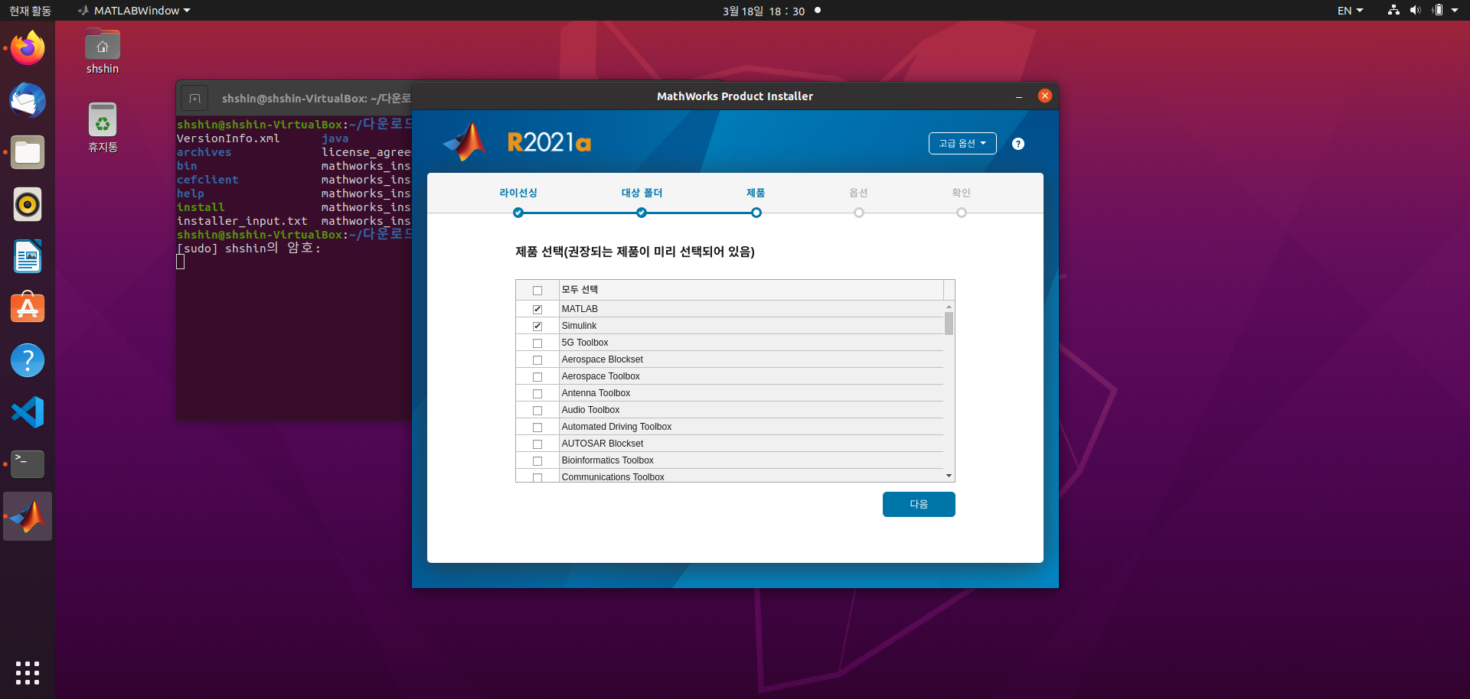Check the Bioinformatics Toolbox checkbox
The width and height of the screenshot is (1470, 699).
point(537,461)
